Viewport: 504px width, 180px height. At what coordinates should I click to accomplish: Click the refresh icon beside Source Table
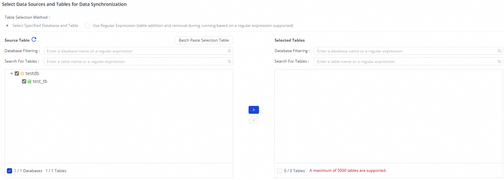click(x=34, y=40)
